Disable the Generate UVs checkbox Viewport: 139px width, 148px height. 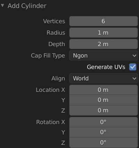click(133, 67)
